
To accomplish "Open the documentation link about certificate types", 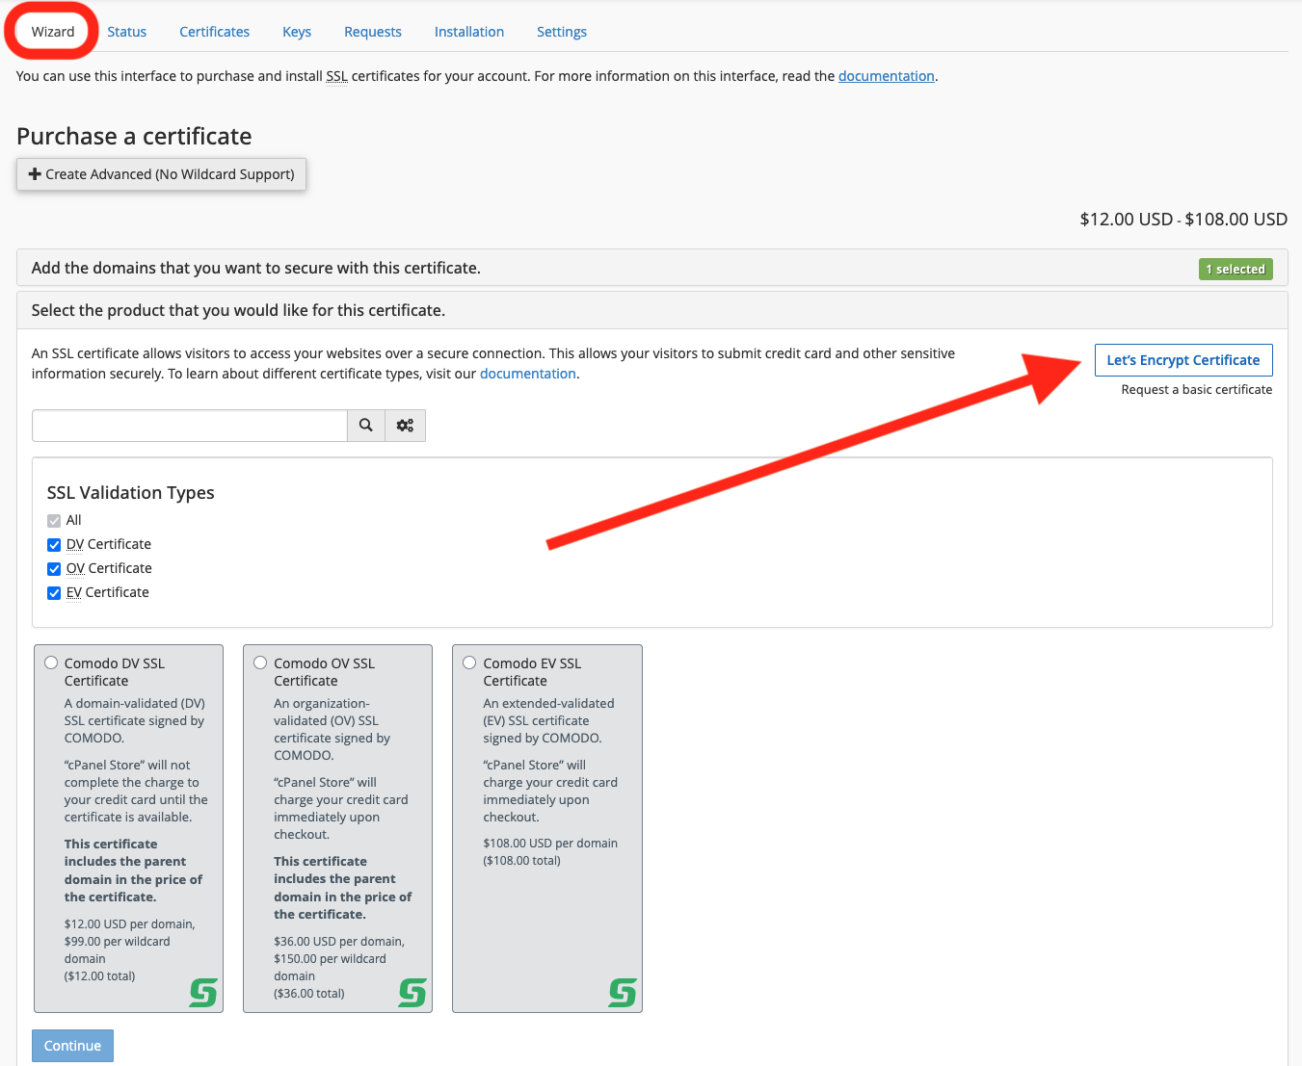I will pos(528,374).
